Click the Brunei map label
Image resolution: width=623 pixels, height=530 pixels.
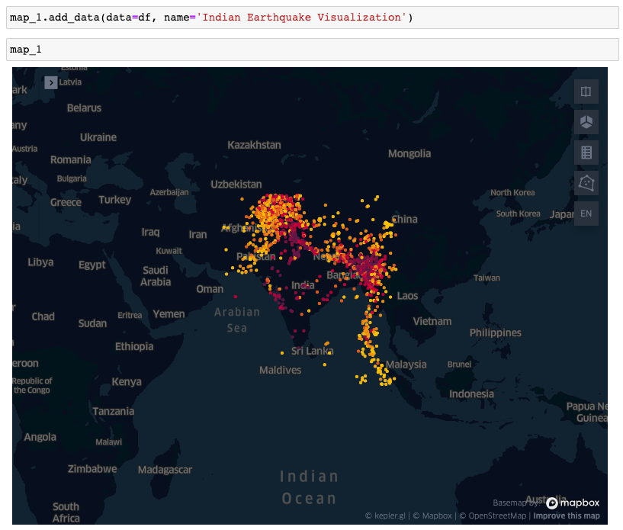[459, 365]
